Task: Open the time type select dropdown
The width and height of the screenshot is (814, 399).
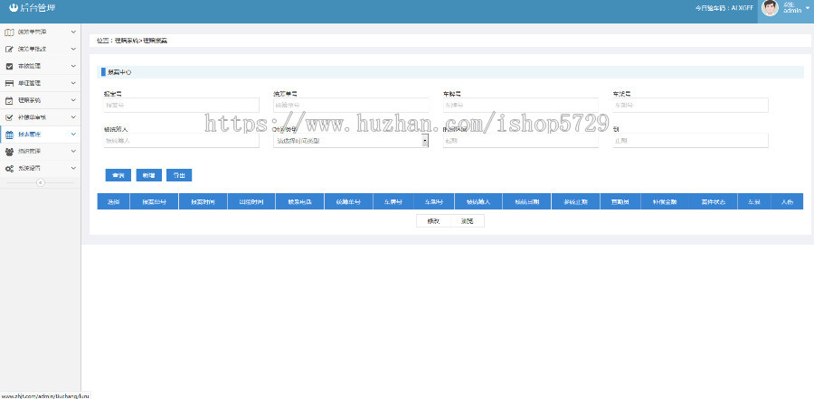Action: [x=351, y=141]
